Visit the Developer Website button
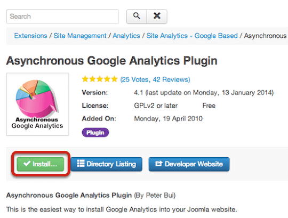Viewport: 288px width, 218px height. coord(189,164)
